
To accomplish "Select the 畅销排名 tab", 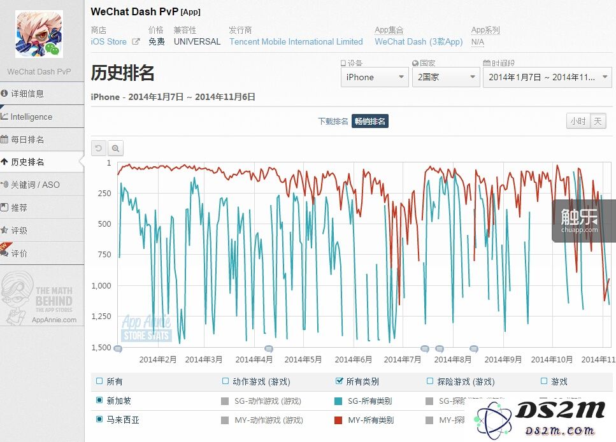I will coord(369,122).
